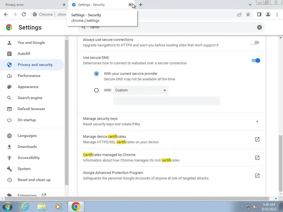Click the Chrome logo next to Settings
Screen dimensions: 283x212
coord(9,27)
